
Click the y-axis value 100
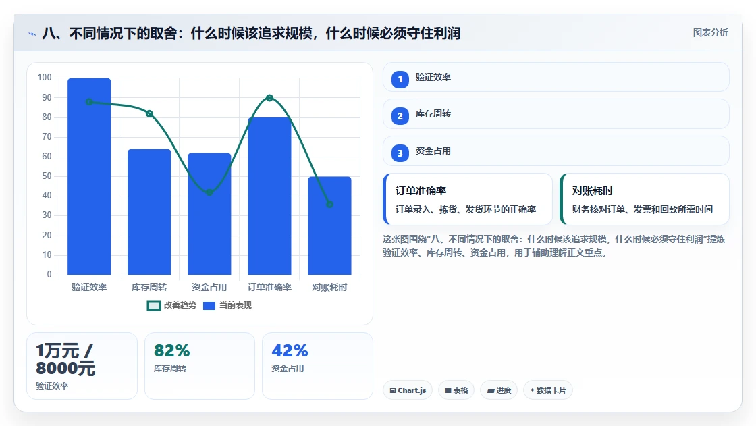click(x=45, y=77)
